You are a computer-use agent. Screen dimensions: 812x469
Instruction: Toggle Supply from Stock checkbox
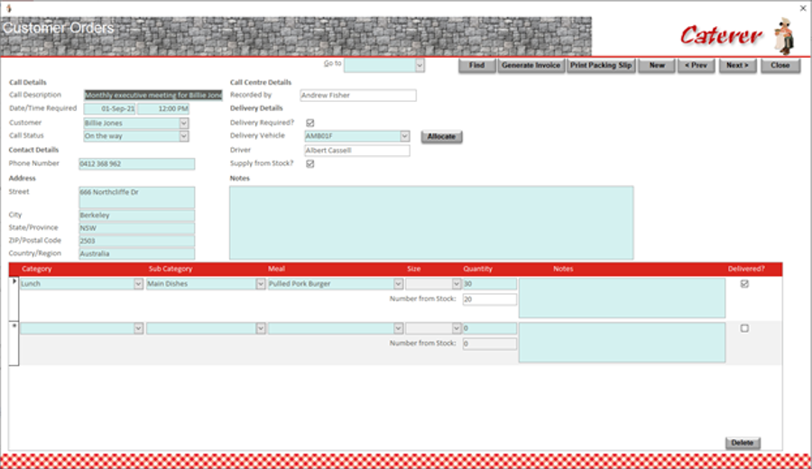[x=310, y=163]
